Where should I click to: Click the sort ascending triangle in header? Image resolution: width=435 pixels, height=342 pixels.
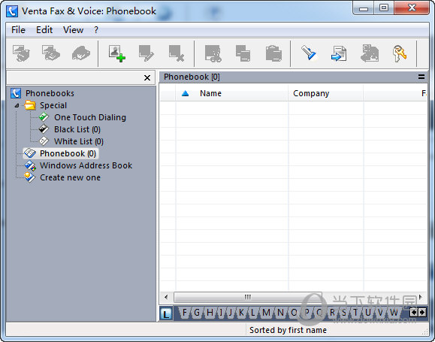(185, 93)
